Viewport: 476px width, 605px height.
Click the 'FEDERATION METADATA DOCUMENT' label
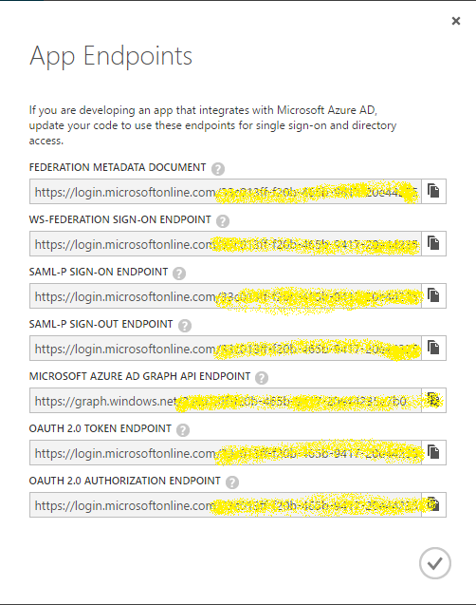(x=118, y=167)
